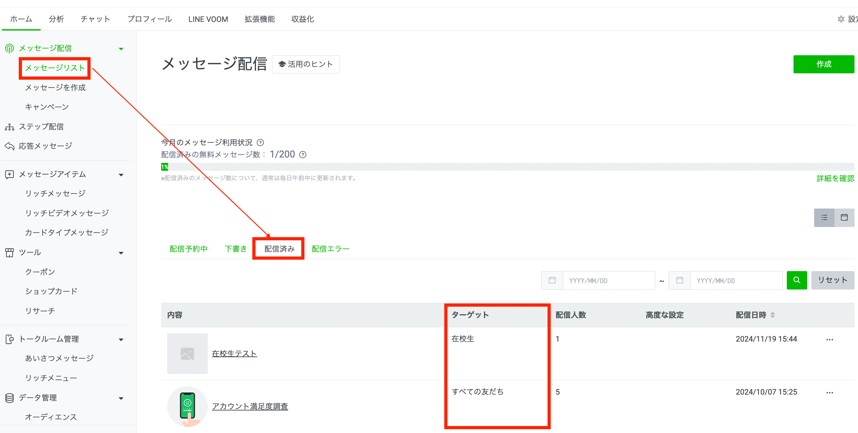Click the 在校生テスト image thumbnail
This screenshot has width=858, height=433.
[x=187, y=353]
